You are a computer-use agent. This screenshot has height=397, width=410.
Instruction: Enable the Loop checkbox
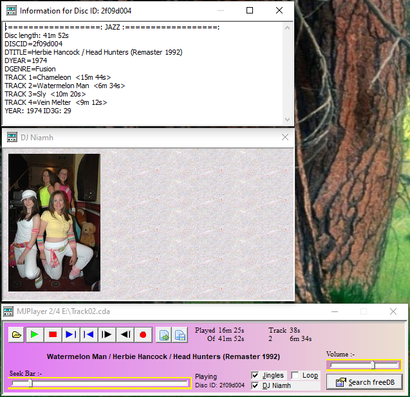[x=295, y=375]
